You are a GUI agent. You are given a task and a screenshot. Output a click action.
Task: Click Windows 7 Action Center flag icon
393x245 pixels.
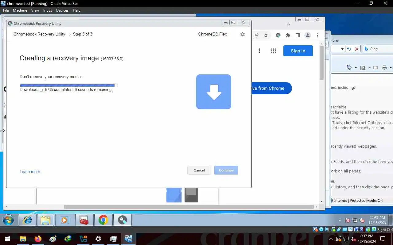pyautogui.click(x=347, y=221)
